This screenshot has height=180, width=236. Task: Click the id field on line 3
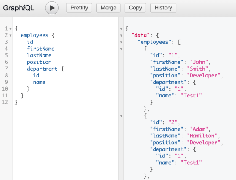tap(30, 42)
